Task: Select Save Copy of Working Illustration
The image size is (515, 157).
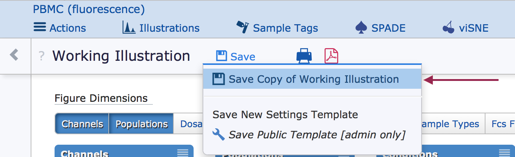Action: 312,79
